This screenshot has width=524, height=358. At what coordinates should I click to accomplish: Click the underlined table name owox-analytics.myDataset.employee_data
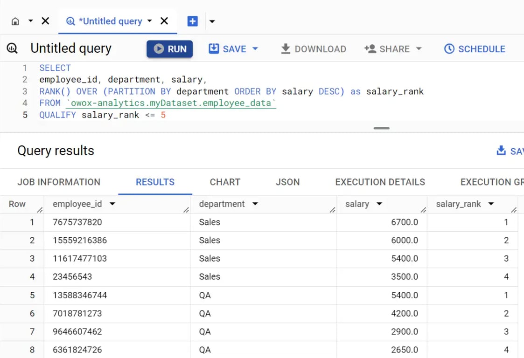point(171,103)
